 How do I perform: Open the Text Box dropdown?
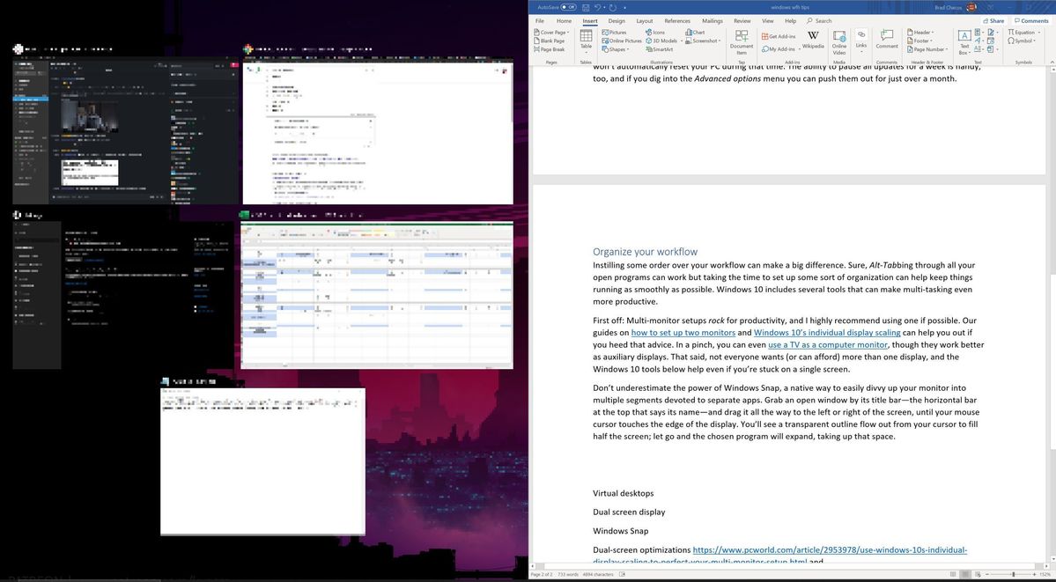click(x=964, y=42)
